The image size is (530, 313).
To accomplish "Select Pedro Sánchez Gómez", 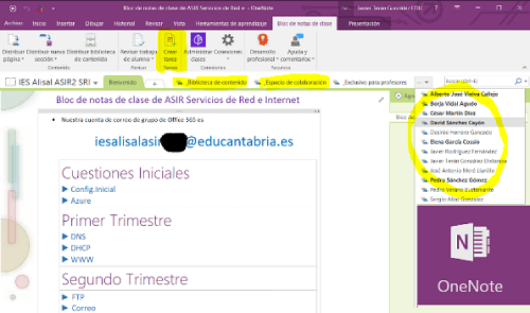I will [x=458, y=180].
